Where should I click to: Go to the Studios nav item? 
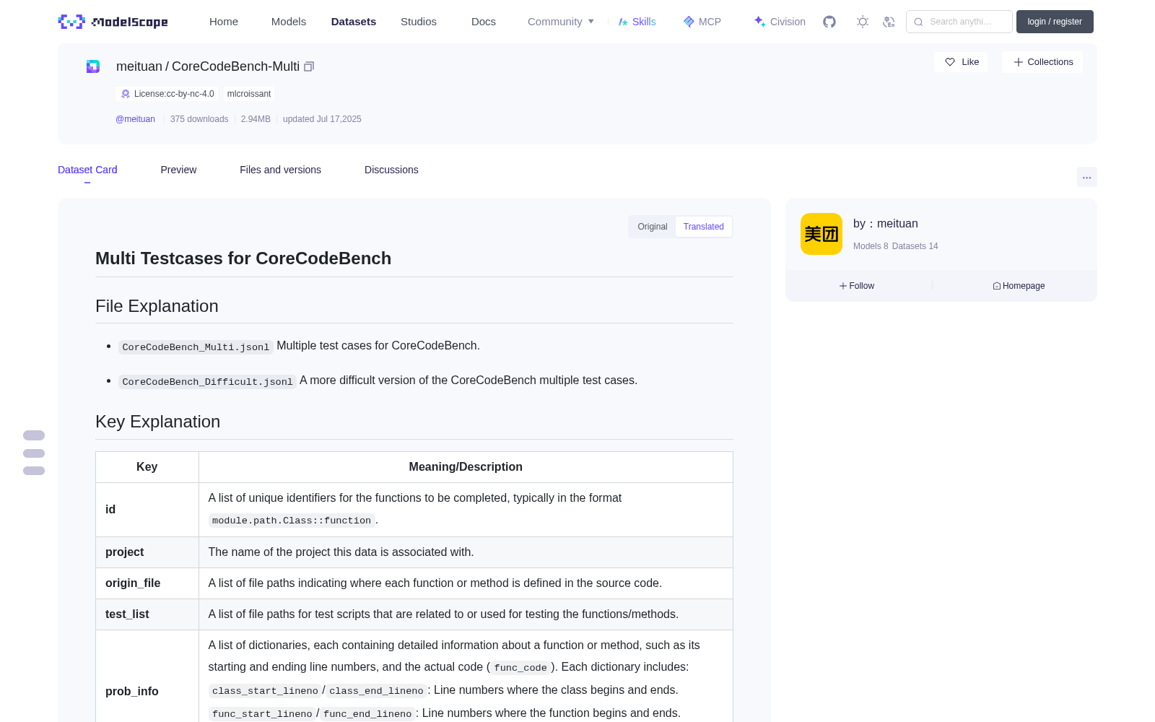(x=419, y=22)
